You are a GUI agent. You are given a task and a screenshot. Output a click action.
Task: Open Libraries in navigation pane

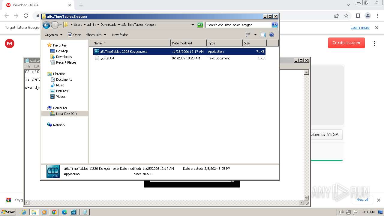coord(59,74)
